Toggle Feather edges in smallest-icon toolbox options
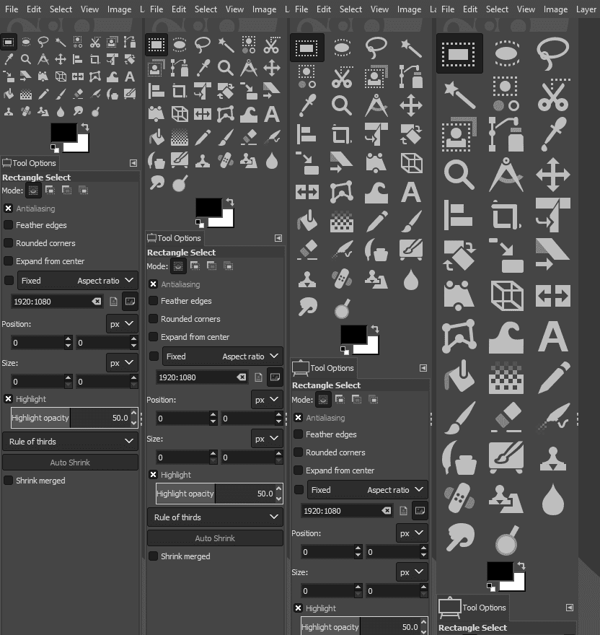This screenshot has height=635, width=600. click(8, 225)
